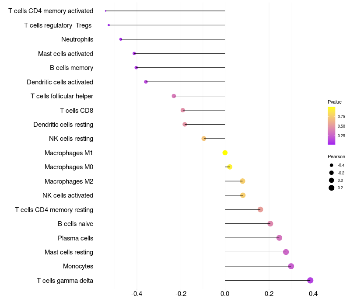Click the T cells follicular helper dot

pyautogui.click(x=174, y=96)
